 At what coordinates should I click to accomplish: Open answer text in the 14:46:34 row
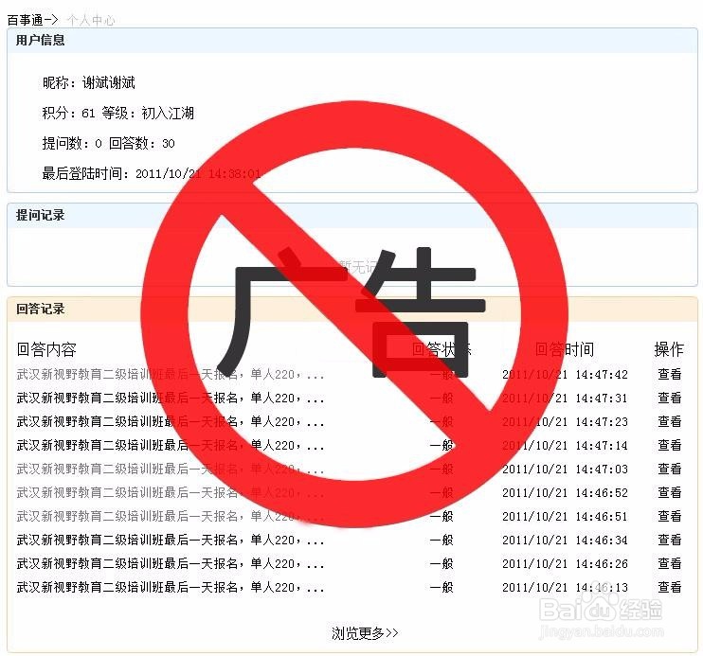171,540
